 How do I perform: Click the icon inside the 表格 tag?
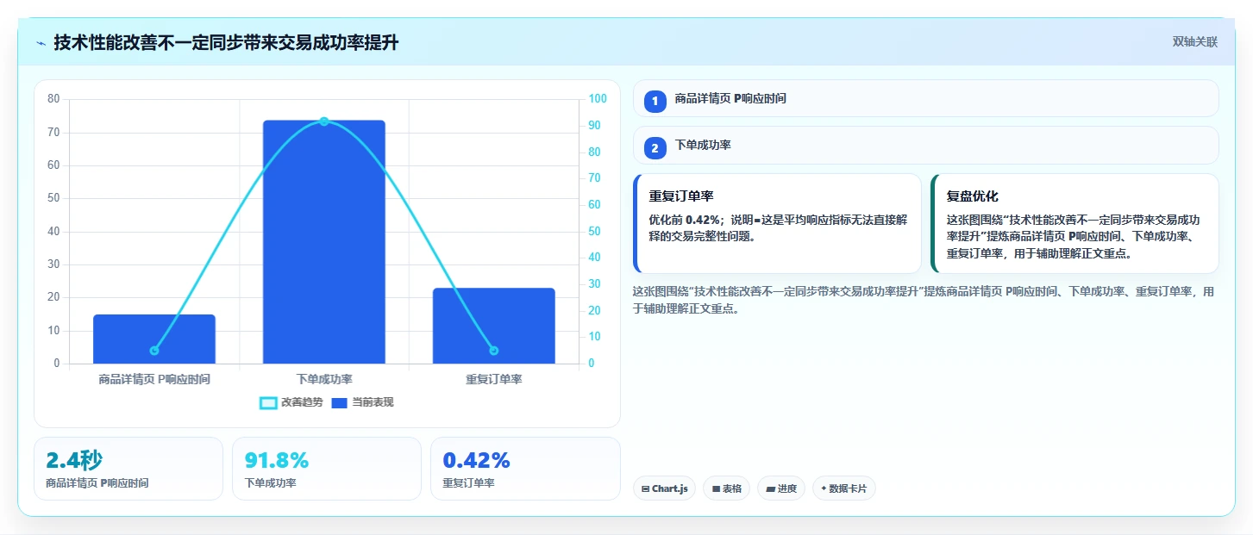point(716,488)
